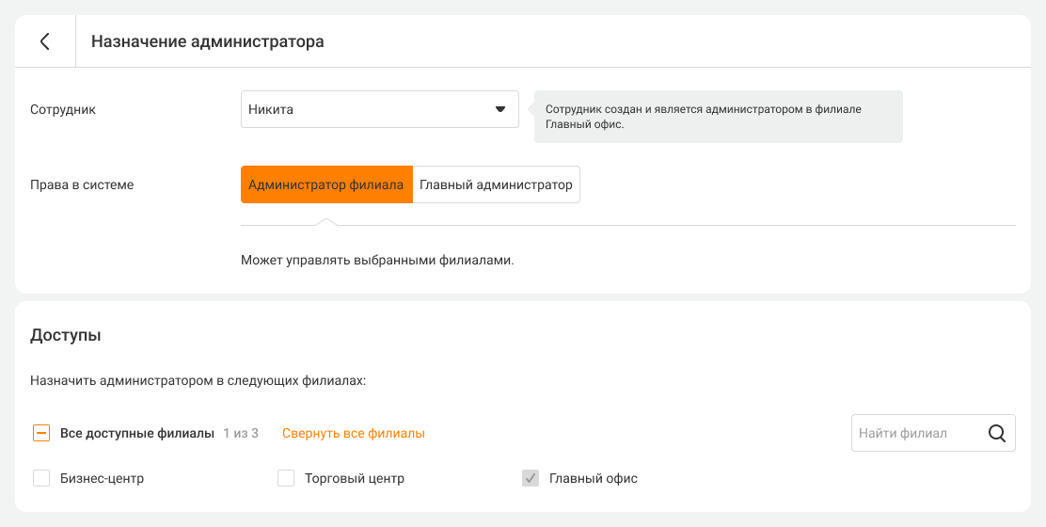The image size is (1046, 527).
Task: Switch to the Главный администратор tab
Action: (x=496, y=184)
